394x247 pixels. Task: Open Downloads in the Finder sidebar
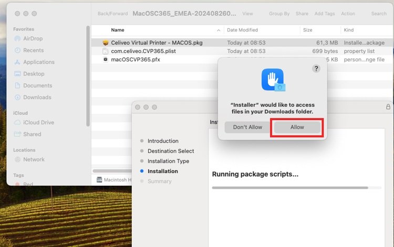pyautogui.click(x=37, y=98)
